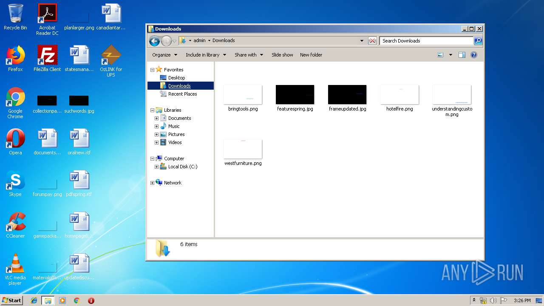The height and width of the screenshot is (306, 544).
Task: Click the admin breadcrumb in address bar
Action: click(x=199, y=41)
